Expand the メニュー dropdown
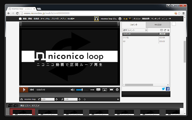 click(x=166, y=19)
